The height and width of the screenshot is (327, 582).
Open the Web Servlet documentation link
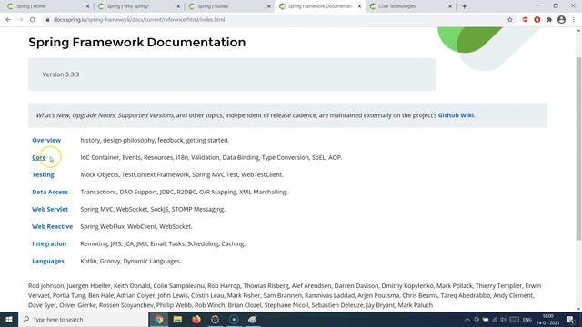(x=50, y=209)
